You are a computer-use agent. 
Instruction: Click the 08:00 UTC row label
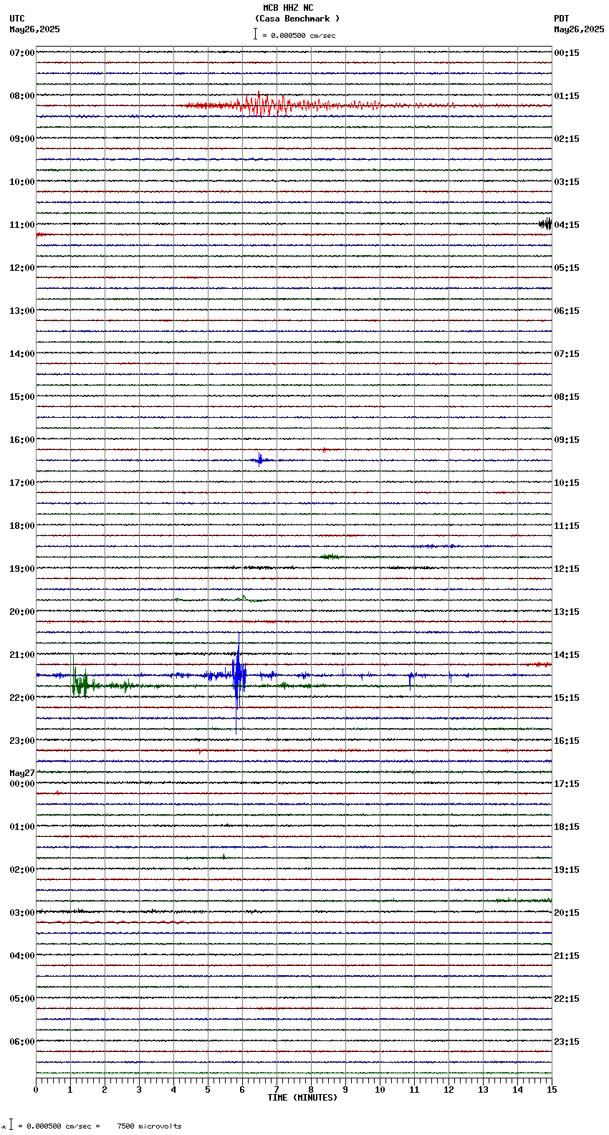[22, 96]
